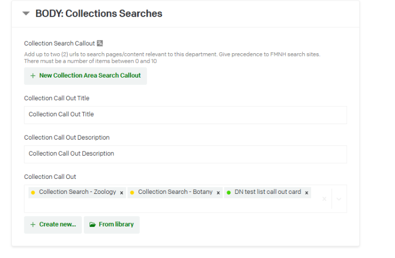Viewport: 395px width, 258px height.
Task: Remove the Collection Search - Botany tag
Action: [x=218, y=192]
